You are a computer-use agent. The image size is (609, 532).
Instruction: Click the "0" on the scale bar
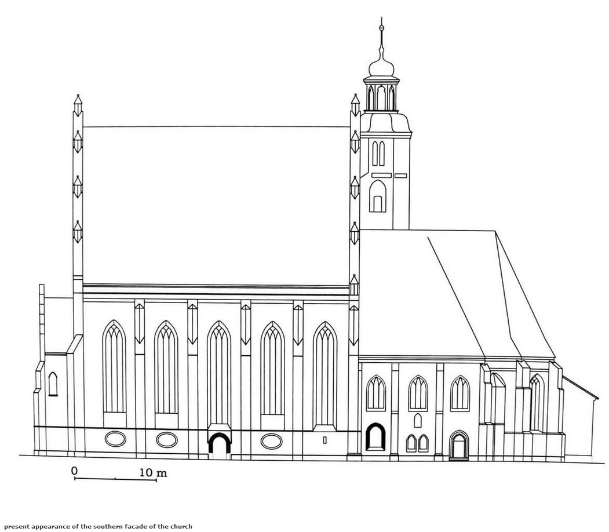74,471
